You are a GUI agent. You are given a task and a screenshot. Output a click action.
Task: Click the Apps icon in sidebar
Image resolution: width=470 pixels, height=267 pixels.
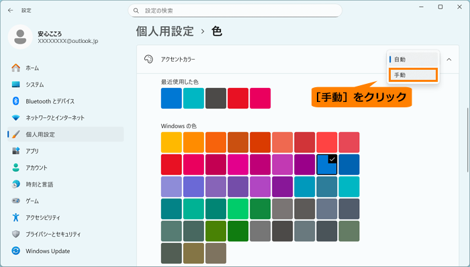[16, 151]
